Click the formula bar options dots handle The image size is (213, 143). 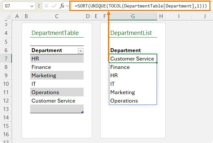click(x=39, y=6)
